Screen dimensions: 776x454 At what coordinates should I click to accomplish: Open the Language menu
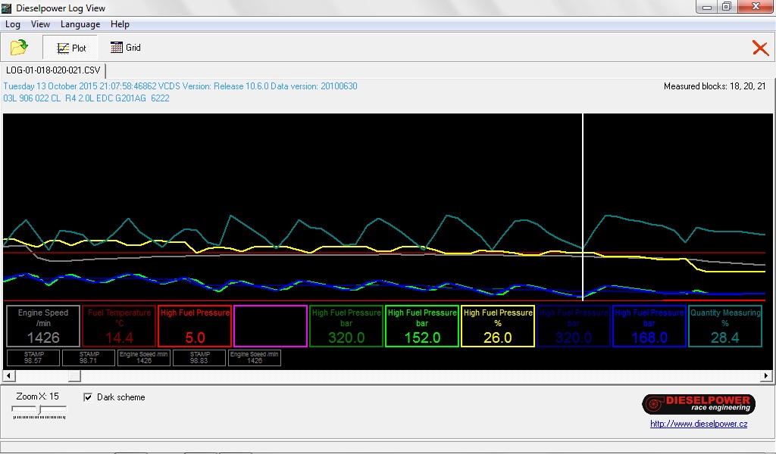pyautogui.click(x=80, y=24)
